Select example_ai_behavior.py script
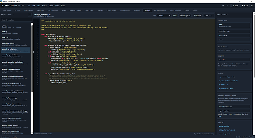 click(16, 50)
